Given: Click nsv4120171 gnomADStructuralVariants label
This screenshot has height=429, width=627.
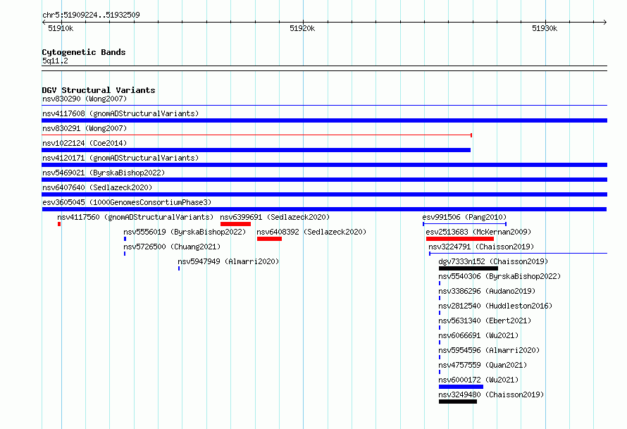Looking at the screenshot, I should [x=120, y=158].
